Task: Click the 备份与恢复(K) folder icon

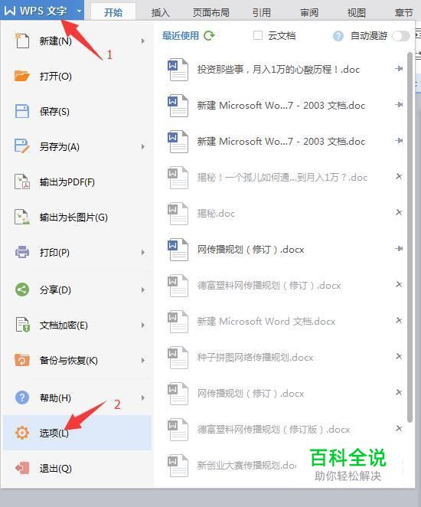Action: click(22, 360)
